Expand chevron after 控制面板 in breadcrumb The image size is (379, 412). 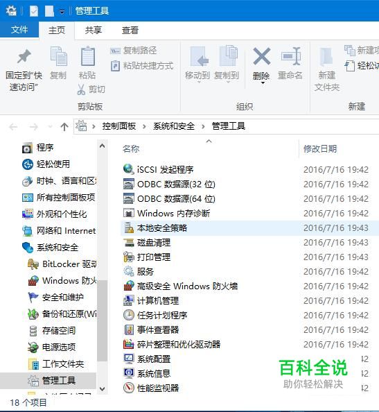(144, 127)
